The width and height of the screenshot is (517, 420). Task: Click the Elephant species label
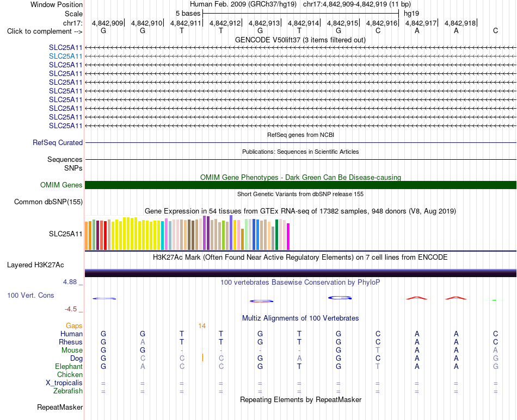pos(69,366)
